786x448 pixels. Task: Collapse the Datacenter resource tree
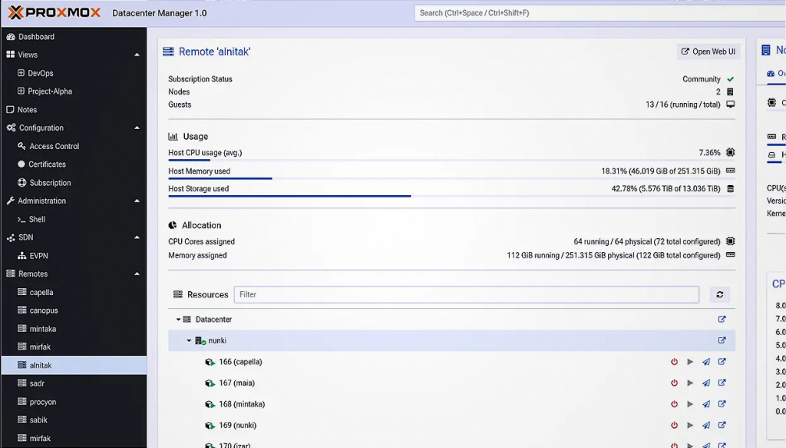pos(177,319)
